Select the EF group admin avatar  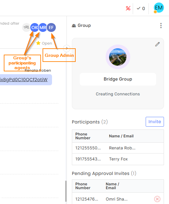pos(51,27)
